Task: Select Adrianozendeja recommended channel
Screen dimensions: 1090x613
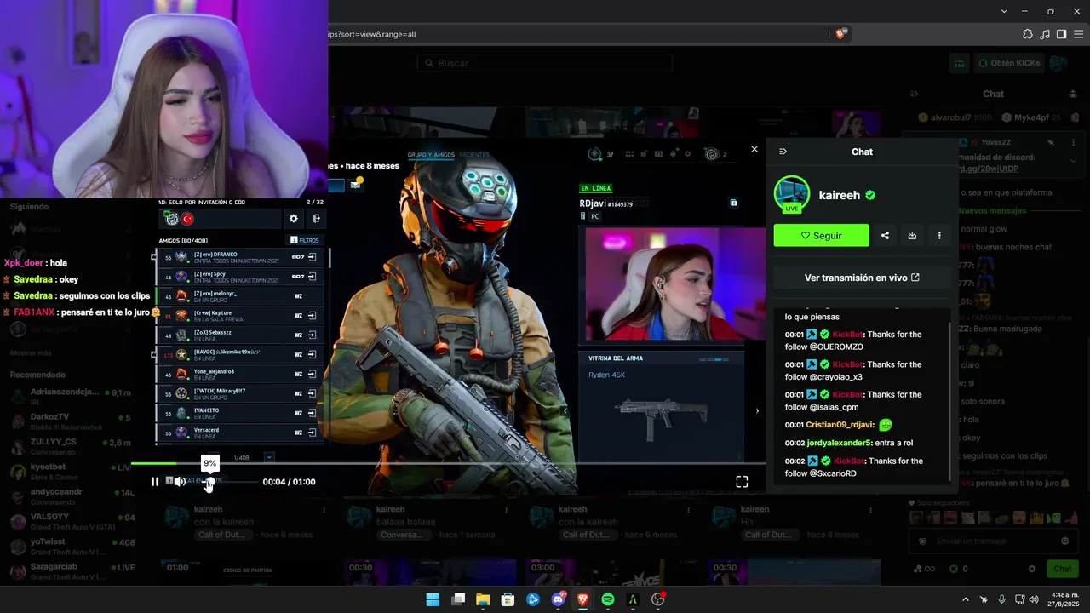Action: (x=71, y=397)
